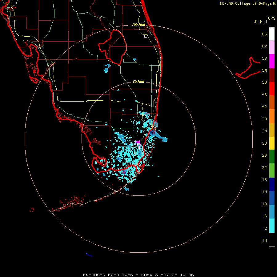This screenshot has height=277, width=277.
Task: Click the black TH threshold swatch
Action: click(x=272, y=239)
